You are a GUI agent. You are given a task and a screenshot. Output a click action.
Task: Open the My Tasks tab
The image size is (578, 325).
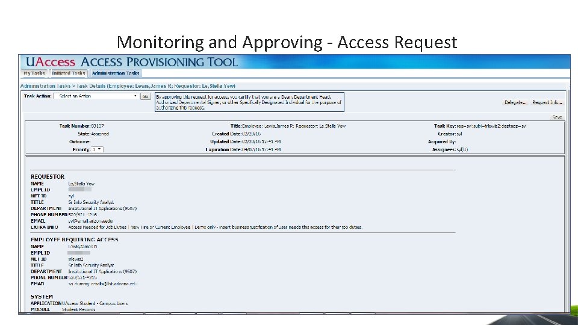(34, 73)
